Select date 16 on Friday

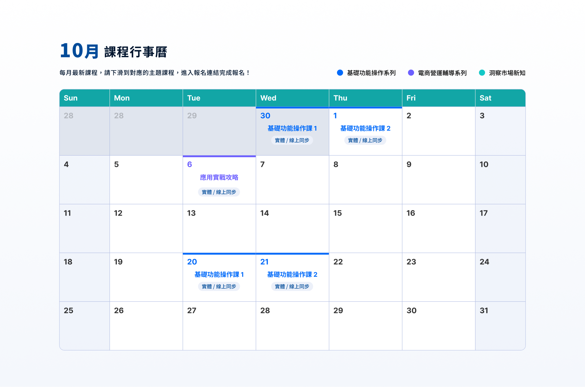(411, 213)
